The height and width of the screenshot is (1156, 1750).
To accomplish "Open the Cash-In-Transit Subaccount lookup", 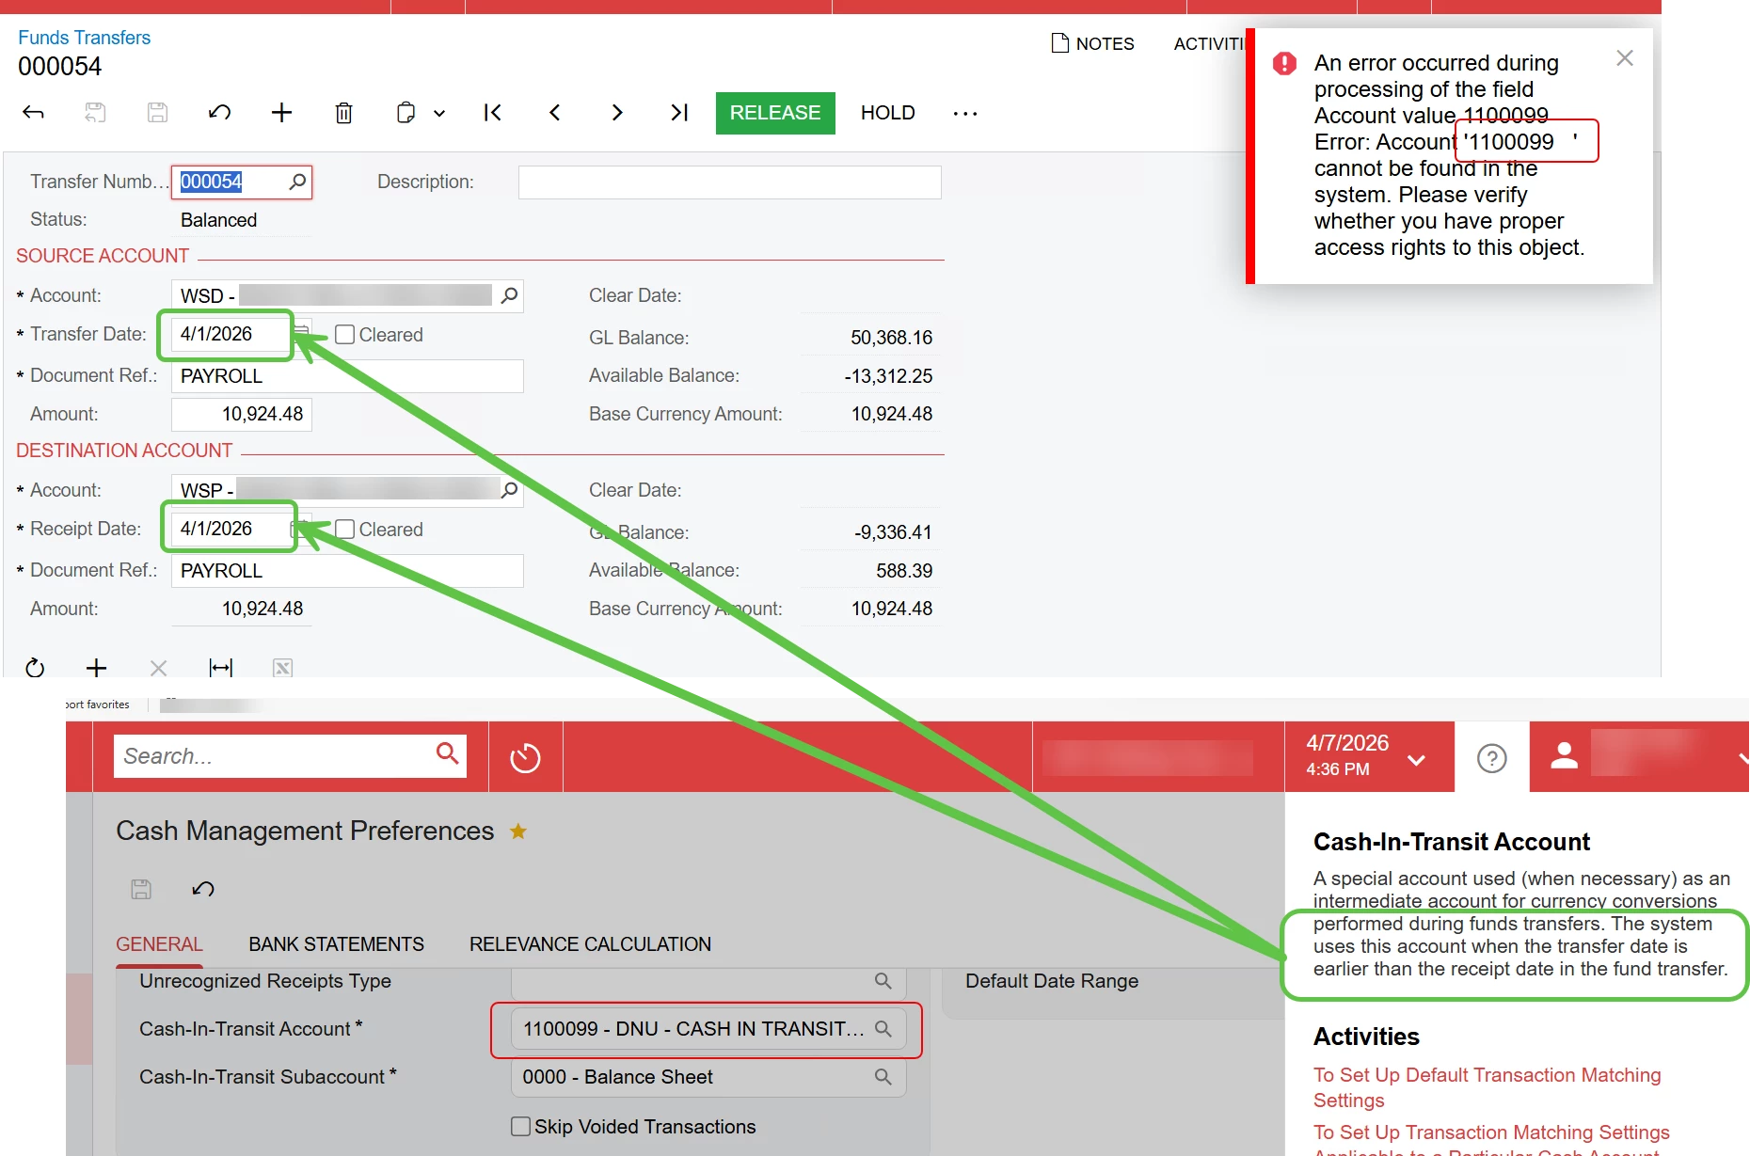I will click(x=883, y=1077).
